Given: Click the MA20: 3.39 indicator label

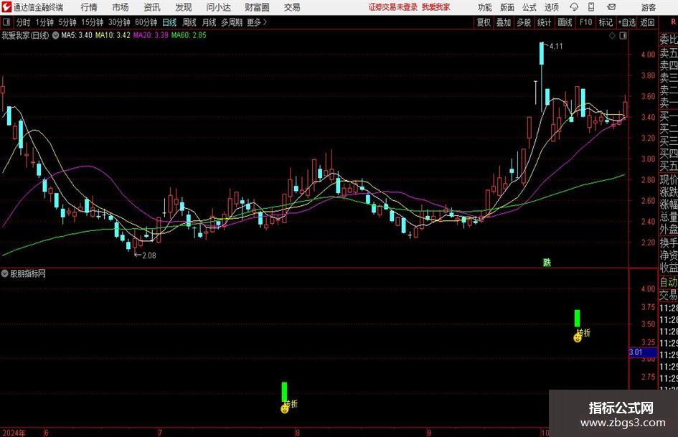Looking at the screenshot, I should tap(151, 35).
